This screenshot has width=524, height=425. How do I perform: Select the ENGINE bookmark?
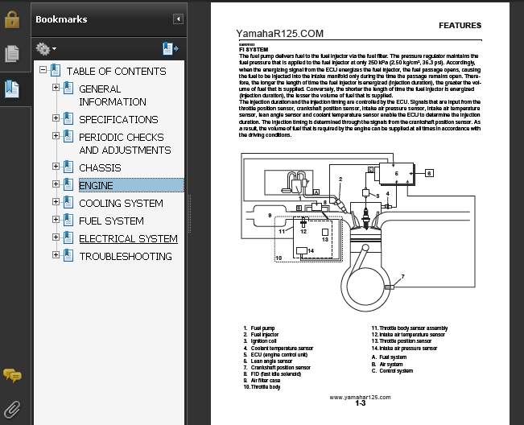tap(96, 185)
